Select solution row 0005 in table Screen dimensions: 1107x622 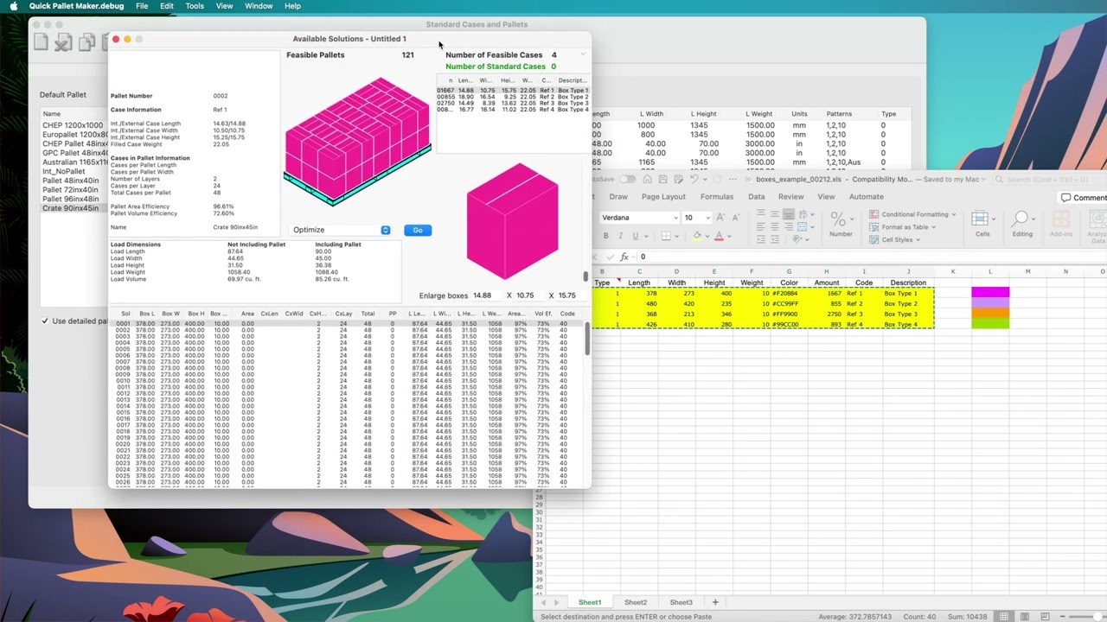(346, 349)
